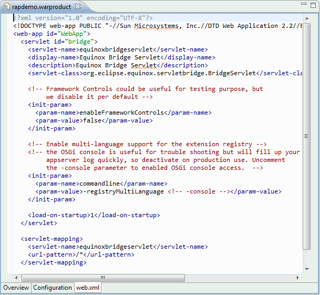Click the url-pattern /* line
This screenshot has width=320, height=295.
pyautogui.click(x=81, y=255)
